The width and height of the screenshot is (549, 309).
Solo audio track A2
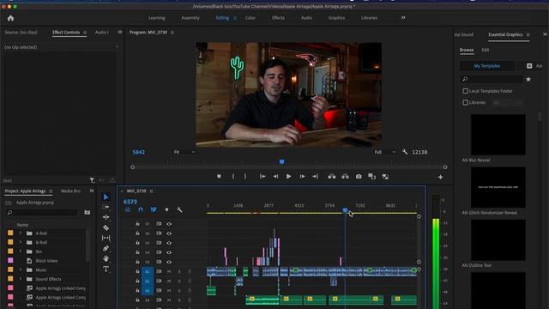pyautogui.click(x=179, y=281)
